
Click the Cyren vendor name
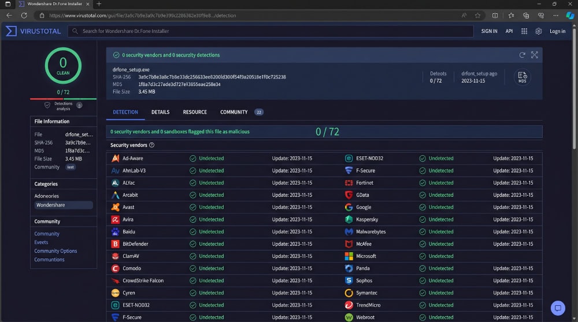129,293
